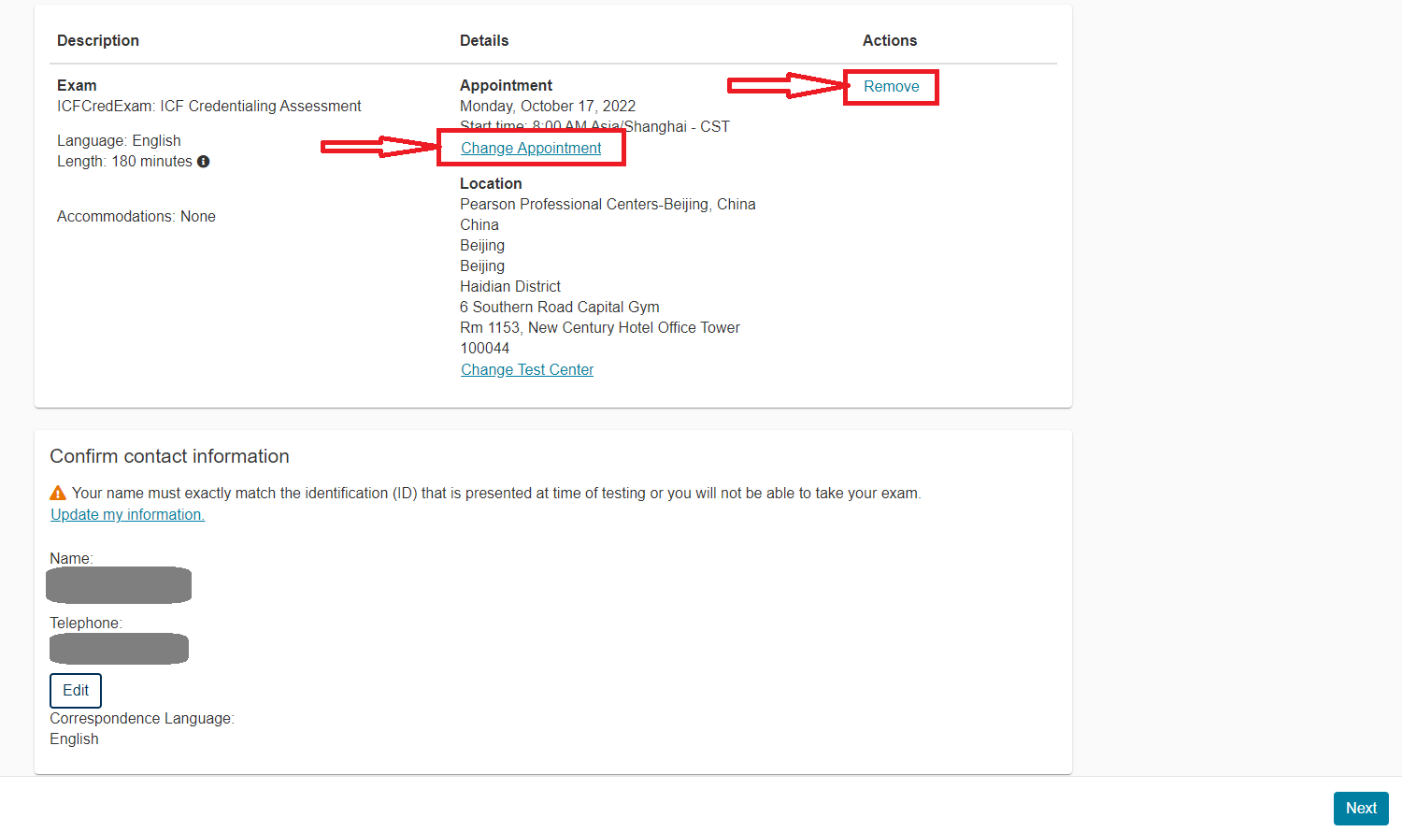Click the Pearson Professional Centers-Beijing location text
Screen dimensions: 1402x832
pos(608,204)
